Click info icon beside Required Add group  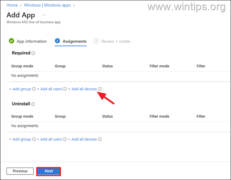tap(34, 89)
